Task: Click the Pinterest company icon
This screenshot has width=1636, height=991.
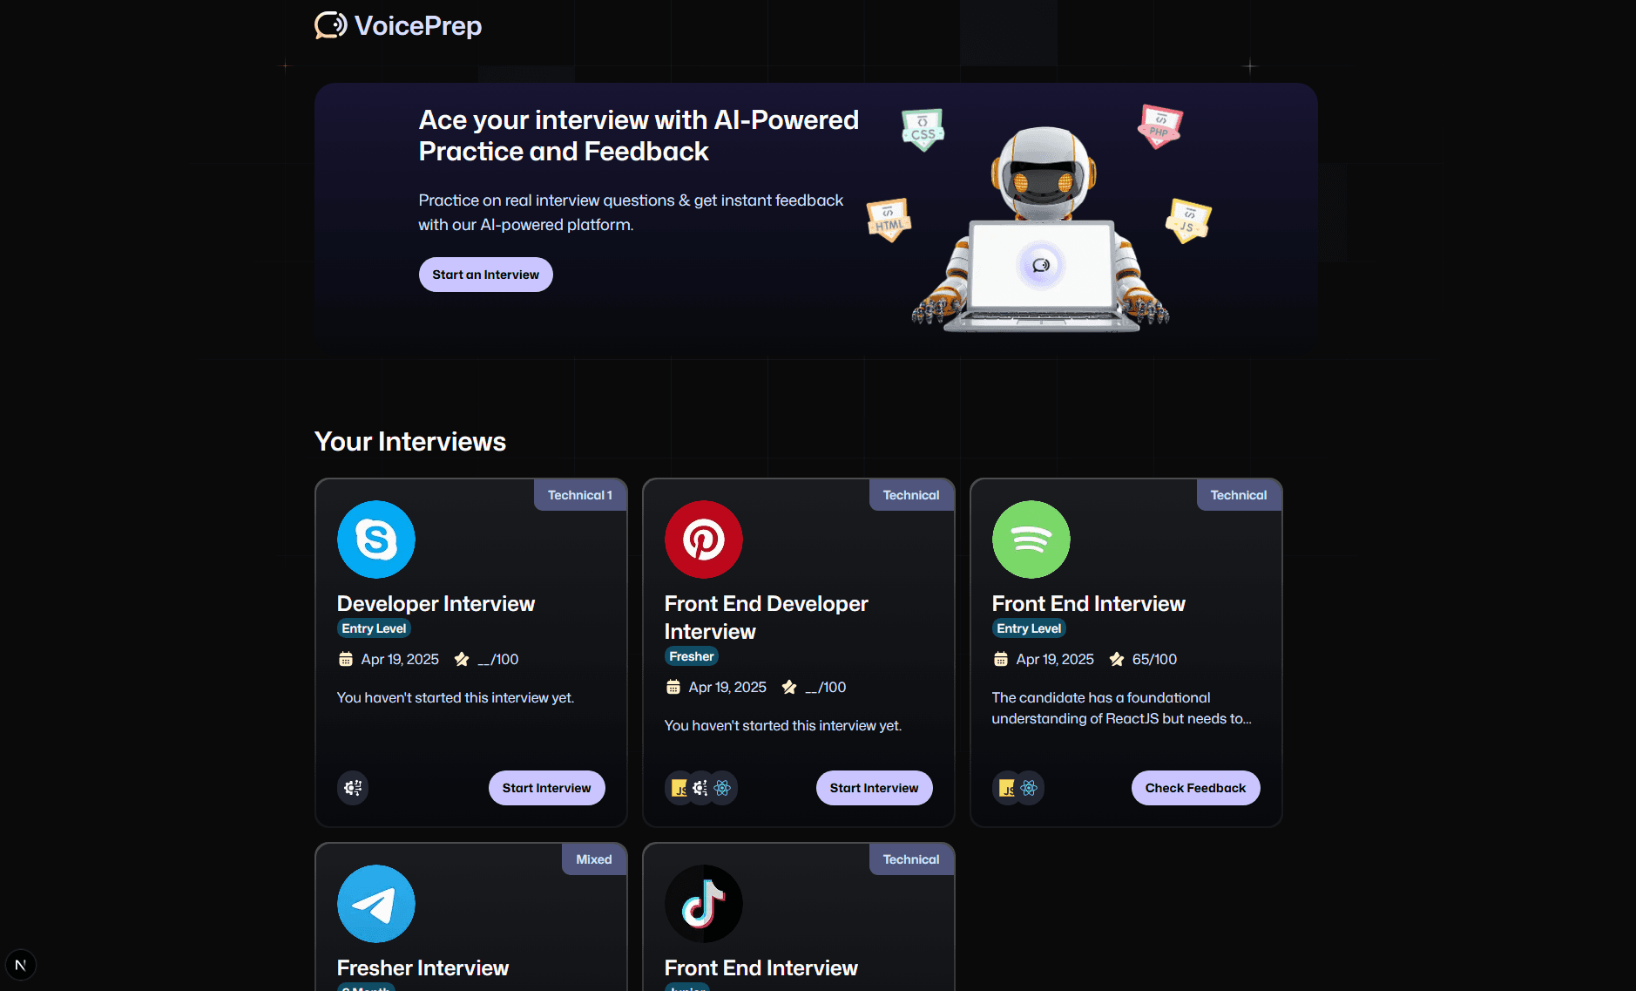Action: pos(704,540)
